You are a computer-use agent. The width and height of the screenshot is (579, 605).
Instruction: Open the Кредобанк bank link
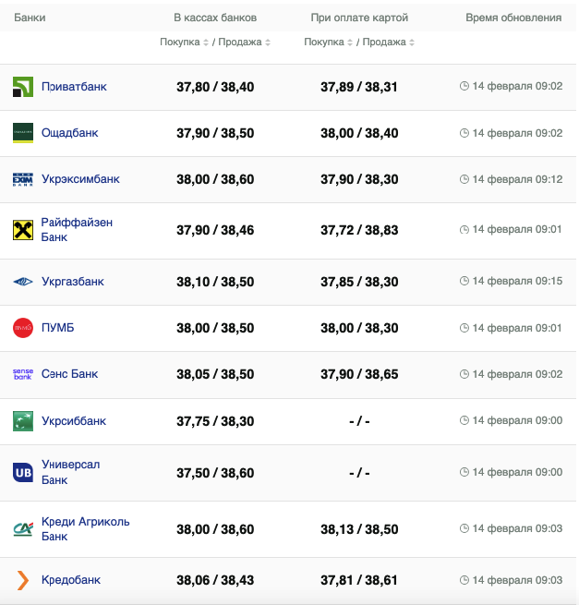[x=71, y=580]
